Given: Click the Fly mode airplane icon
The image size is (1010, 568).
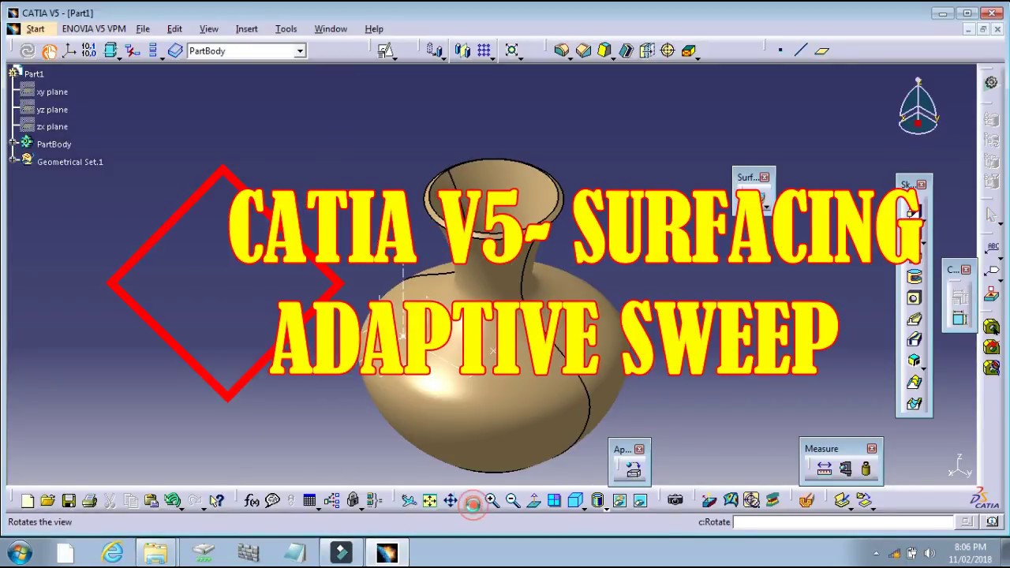Looking at the screenshot, I should (409, 500).
